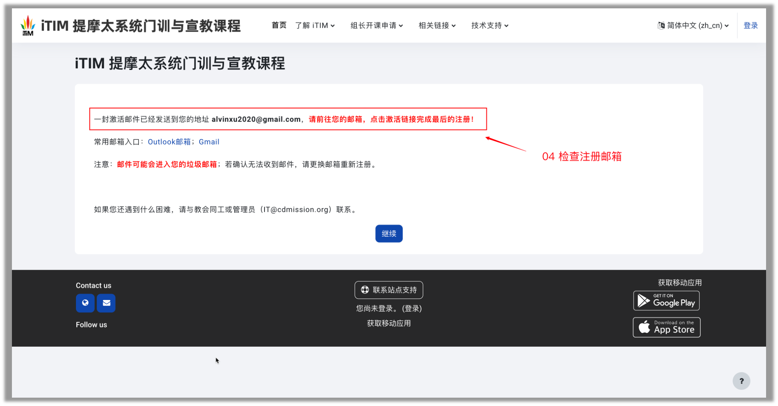The height and width of the screenshot is (406, 778).
Task: Go to the 首页 home menu item
Action: click(x=279, y=25)
